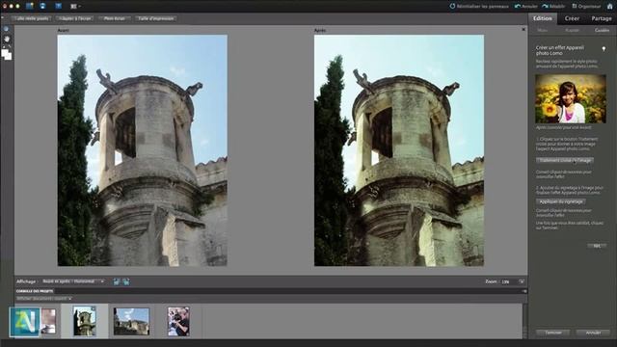Click the rotate left icon
The width and height of the screenshot is (617, 347).
click(x=117, y=281)
